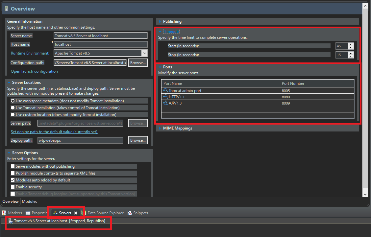
Task: Click the Properties view icon
Action: tap(28, 213)
